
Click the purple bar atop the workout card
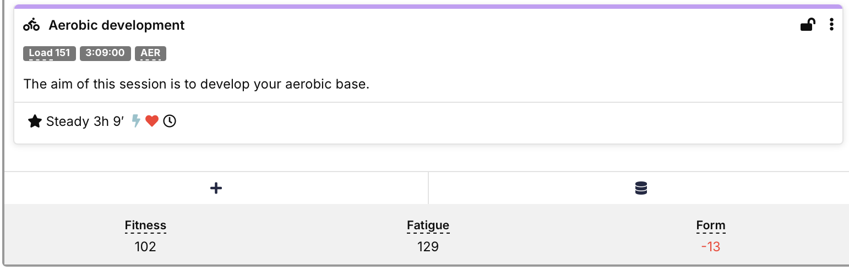click(428, 7)
